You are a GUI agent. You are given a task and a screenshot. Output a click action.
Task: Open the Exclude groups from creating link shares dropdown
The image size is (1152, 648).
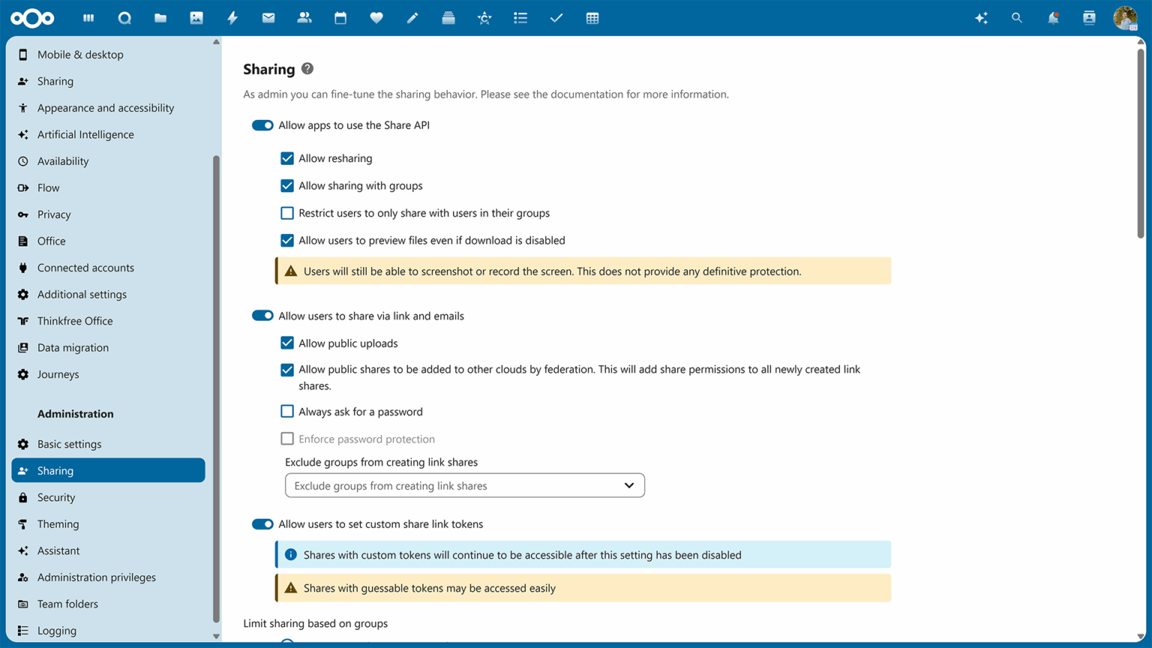tap(464, 485)
